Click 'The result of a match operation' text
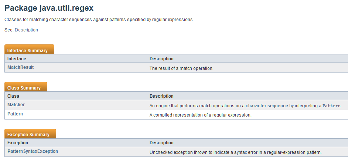The height and width of the screenshot is (165, 352). (181, 68)
